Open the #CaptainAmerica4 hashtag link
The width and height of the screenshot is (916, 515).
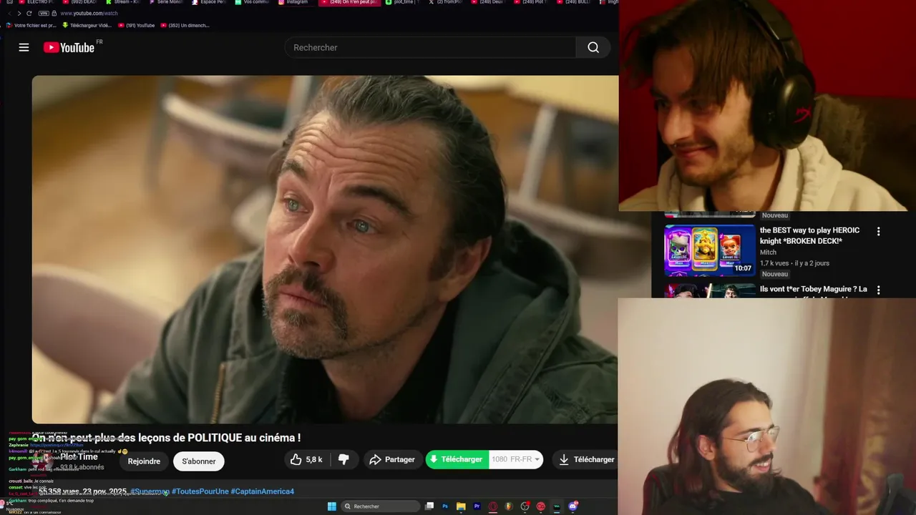pyautogui.click(x=262, y=491)
